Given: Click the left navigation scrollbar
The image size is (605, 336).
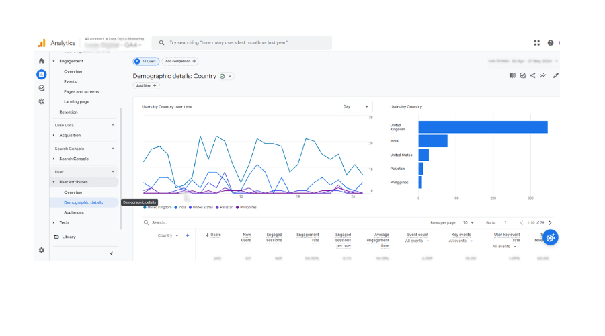Looking at the screenshot, I should [x=121, y=169].
